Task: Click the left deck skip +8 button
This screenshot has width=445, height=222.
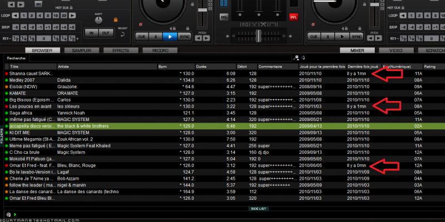Action: coord(73,27)
